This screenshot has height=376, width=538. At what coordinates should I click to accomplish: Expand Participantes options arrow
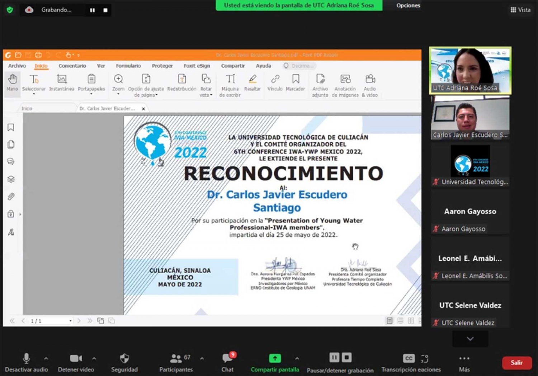[x=202, y=358]
